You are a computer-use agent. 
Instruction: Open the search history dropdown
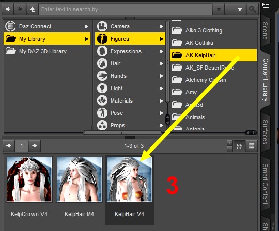tap(219, 9)
